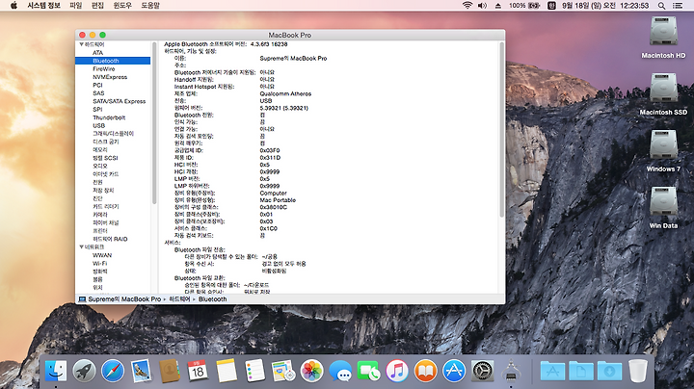Open the Apple menu
The width and height of the screenshot is (694, 389).
pyautogui.click(x=13, y=6)
